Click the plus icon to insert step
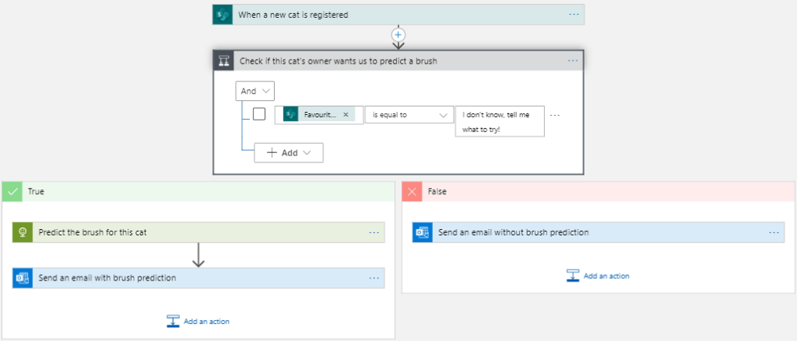797x341 pixels. tap(398, 35)
